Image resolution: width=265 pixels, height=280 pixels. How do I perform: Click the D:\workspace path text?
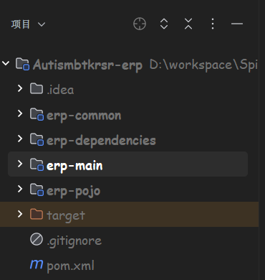click(203, 65)
